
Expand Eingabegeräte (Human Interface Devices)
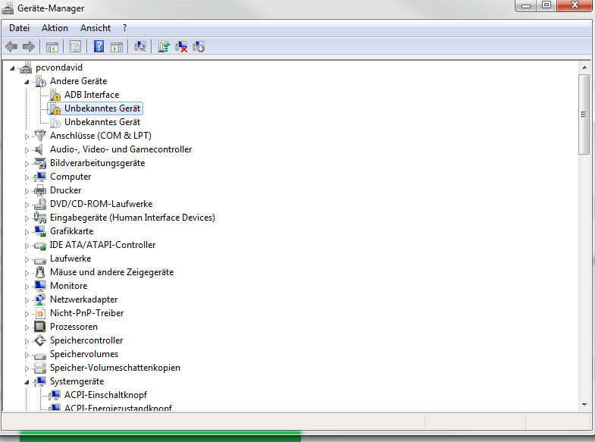(x=27, y=218)
